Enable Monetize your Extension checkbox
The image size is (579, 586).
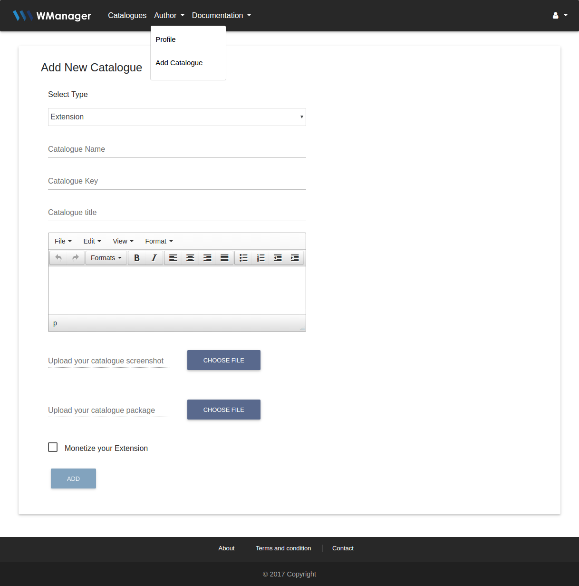[x=53, y=447]
